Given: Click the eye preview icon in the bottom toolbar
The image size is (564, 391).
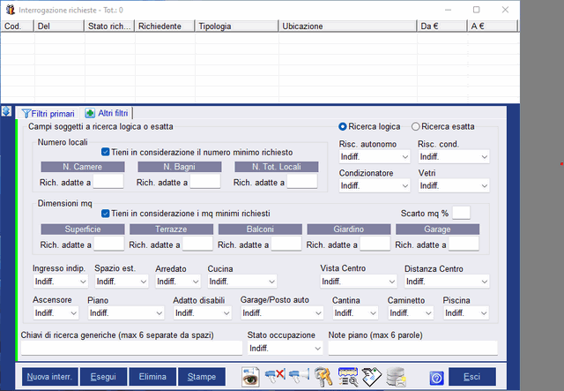Looking at the screenshot, I should coord(251,377).
